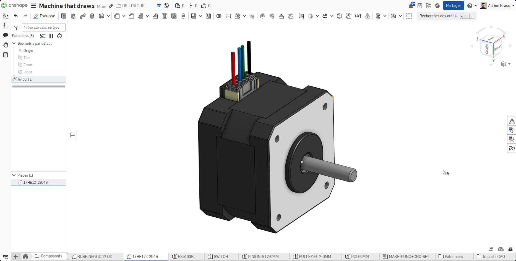This screenshot has width=516, height=261.
Task: Click the Filtrer par nom ou type field
Action: point(44,27)
